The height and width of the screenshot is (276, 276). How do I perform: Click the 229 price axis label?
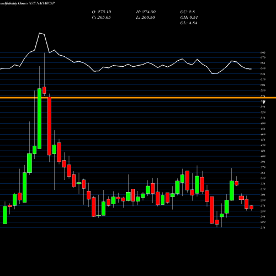(x=263, y=222)
